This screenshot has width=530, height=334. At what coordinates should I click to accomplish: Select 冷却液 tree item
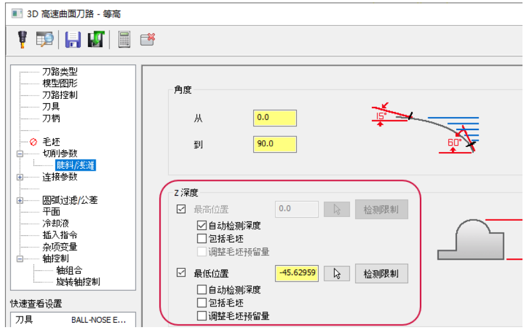click(x=56, y=223)
